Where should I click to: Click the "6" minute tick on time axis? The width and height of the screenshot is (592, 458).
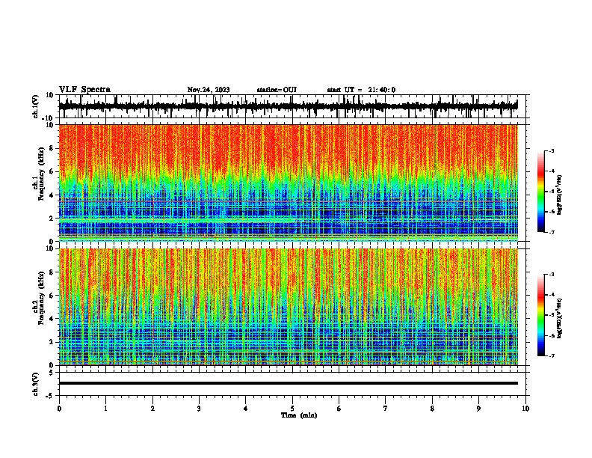click(x=339, y=409)
